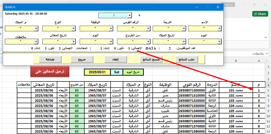
Task: Collapse the Excel ribbon chevron
Action: pos(266,37)
